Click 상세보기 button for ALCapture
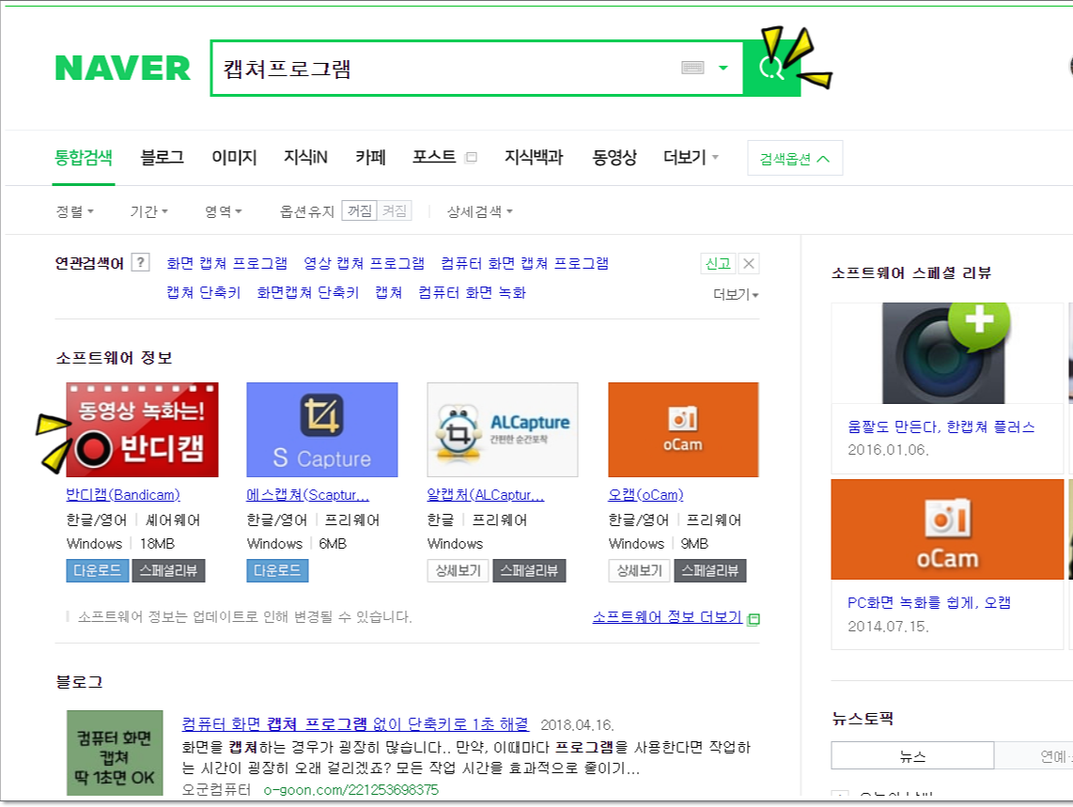This screenshot has width=1073, height=807. click(x=459, y=571)
